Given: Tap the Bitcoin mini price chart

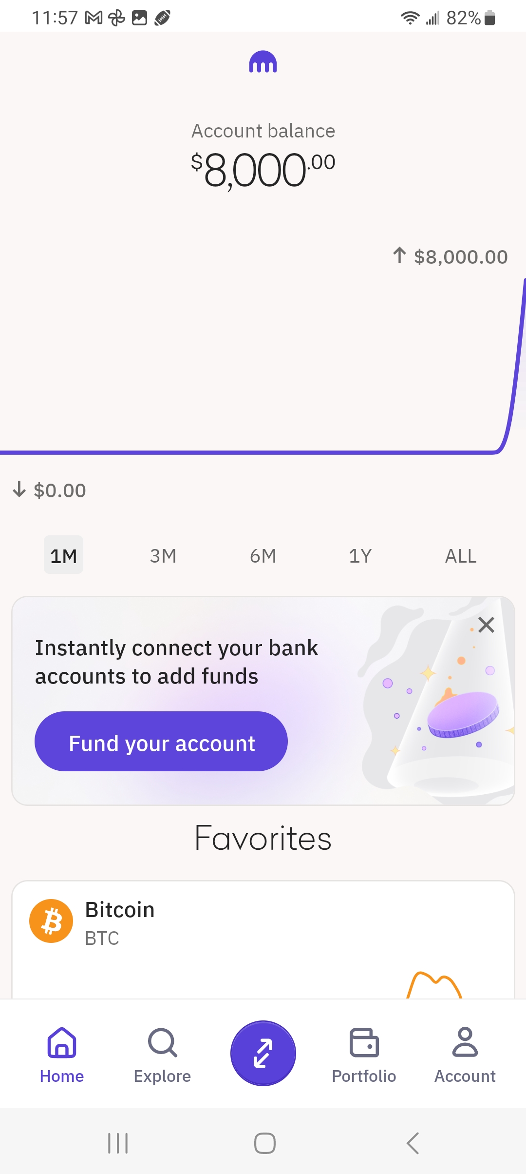Looking at the screenshot, I should (x=434, y=985).
